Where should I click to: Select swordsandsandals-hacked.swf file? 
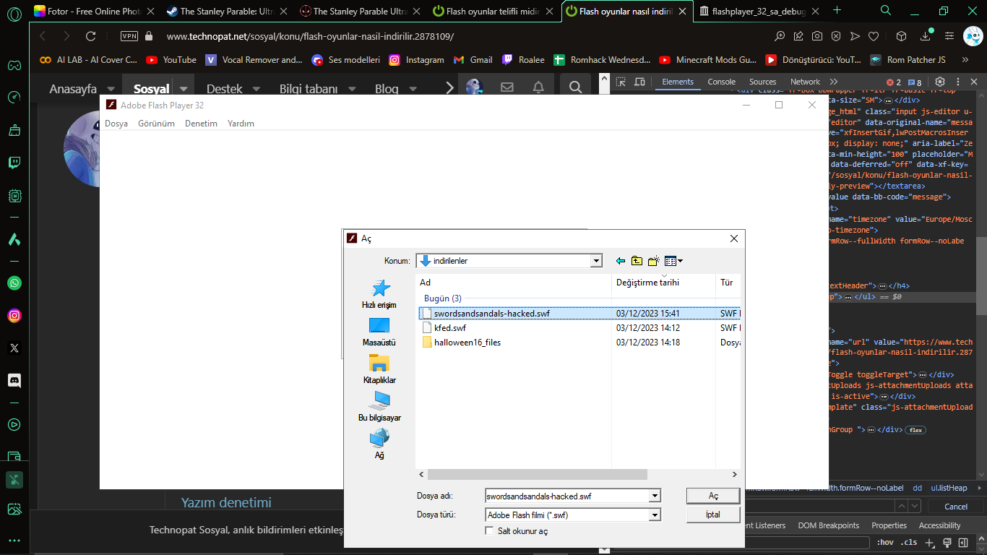[491, 313]
